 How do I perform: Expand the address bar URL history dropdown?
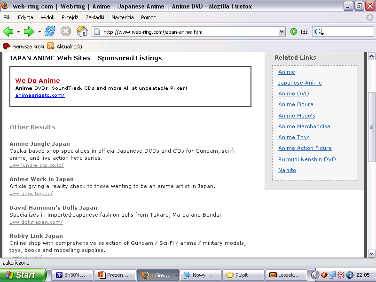click(x=282, y=31)
